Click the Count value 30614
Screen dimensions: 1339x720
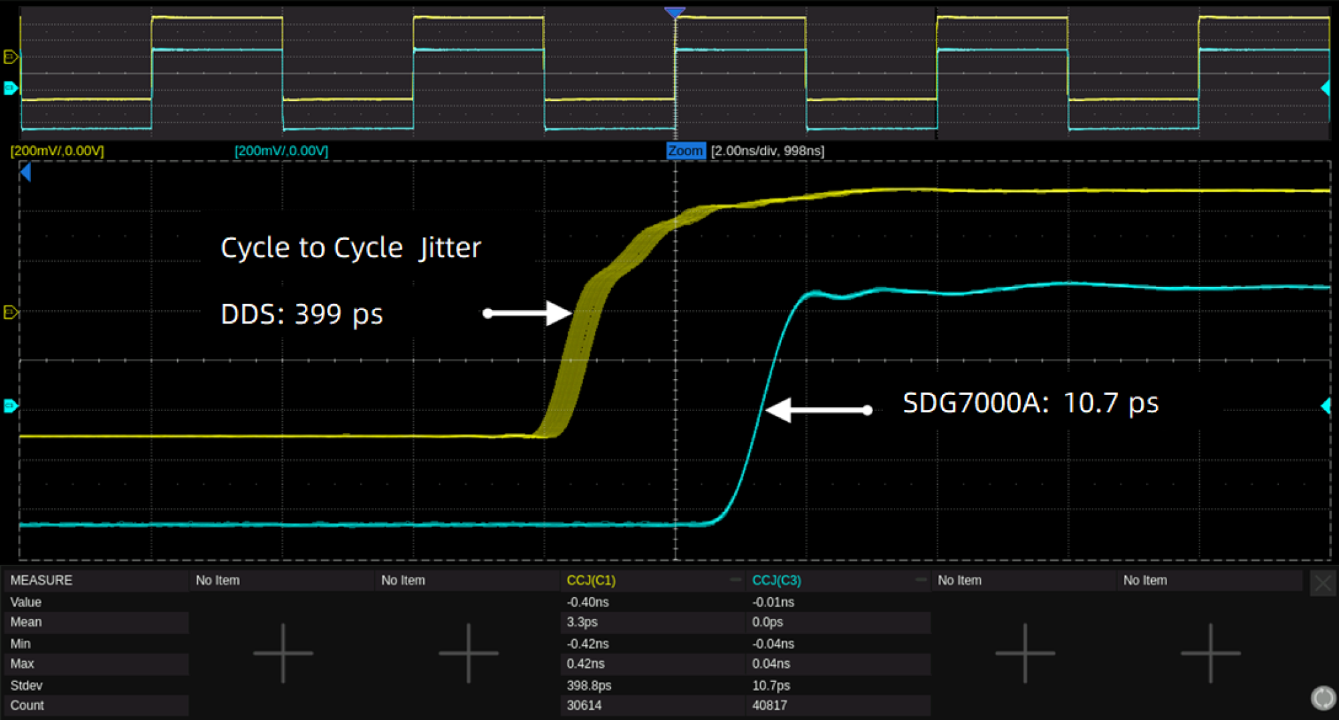pos(584,705)
